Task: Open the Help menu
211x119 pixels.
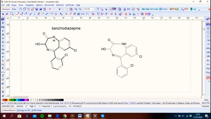Action: (x=78, y=5)
